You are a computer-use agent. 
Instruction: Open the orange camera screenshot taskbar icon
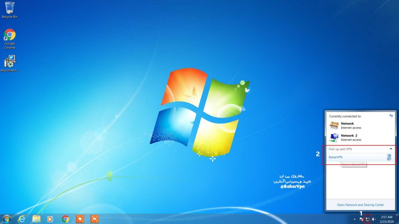point(94,219)
